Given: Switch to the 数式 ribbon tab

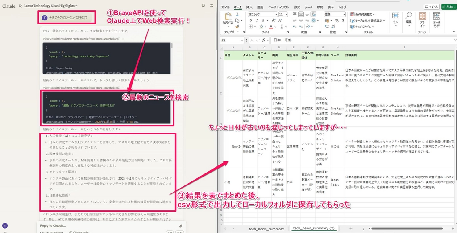Looking at the screenshot, I should tap(297, 7).
